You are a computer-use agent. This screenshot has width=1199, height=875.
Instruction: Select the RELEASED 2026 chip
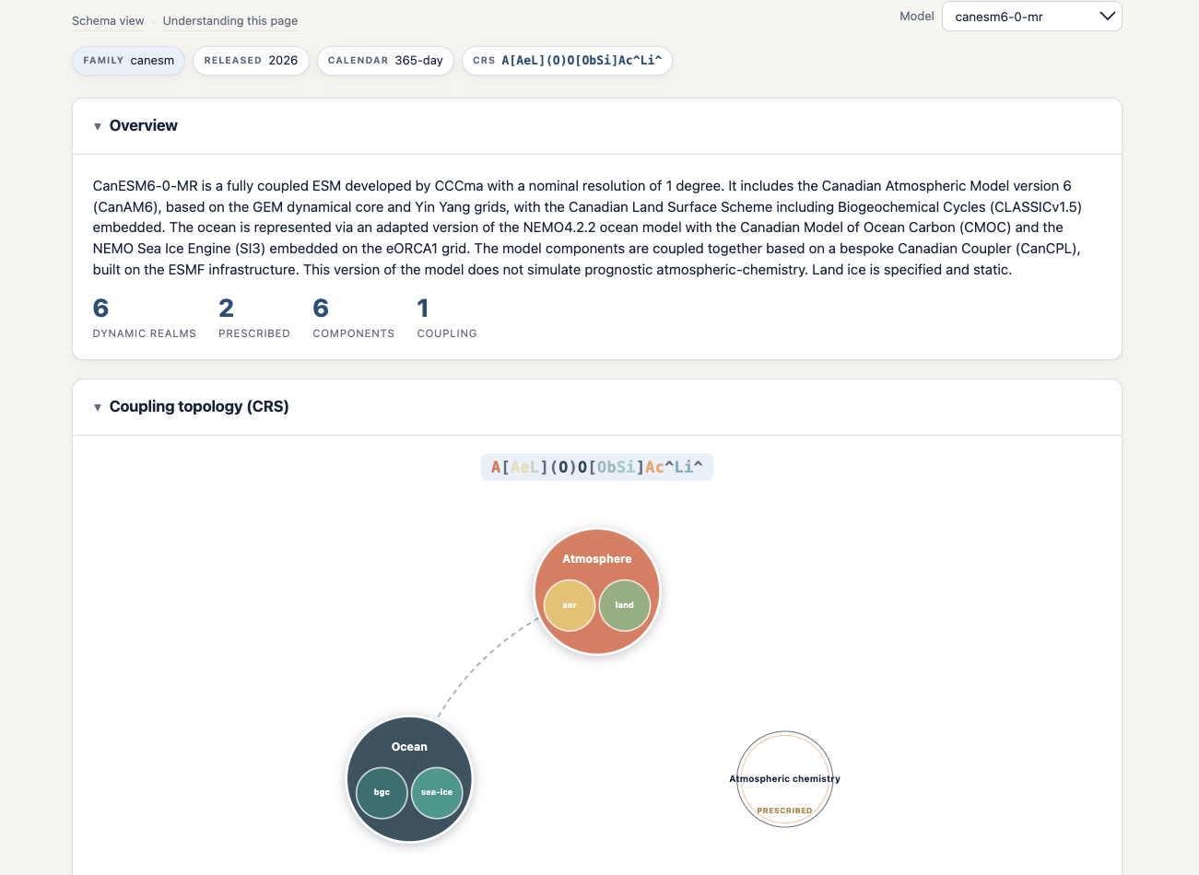(x=251, y=61)
